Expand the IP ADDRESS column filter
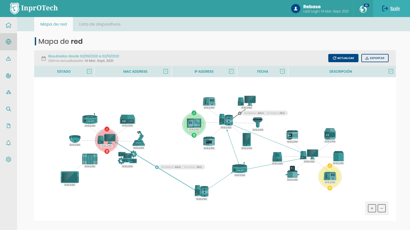410x230 pixels. [x=231, y=72]
